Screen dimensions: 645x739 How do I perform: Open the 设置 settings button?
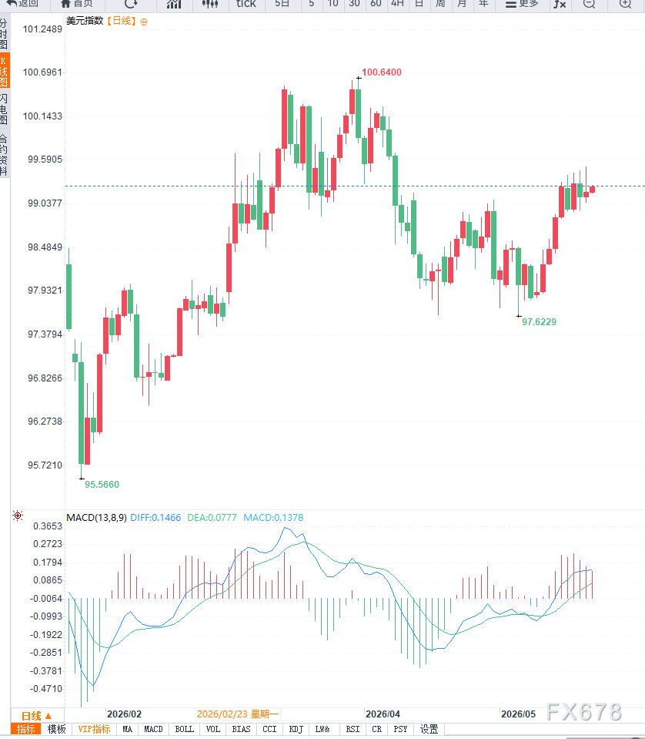(429, 729)
